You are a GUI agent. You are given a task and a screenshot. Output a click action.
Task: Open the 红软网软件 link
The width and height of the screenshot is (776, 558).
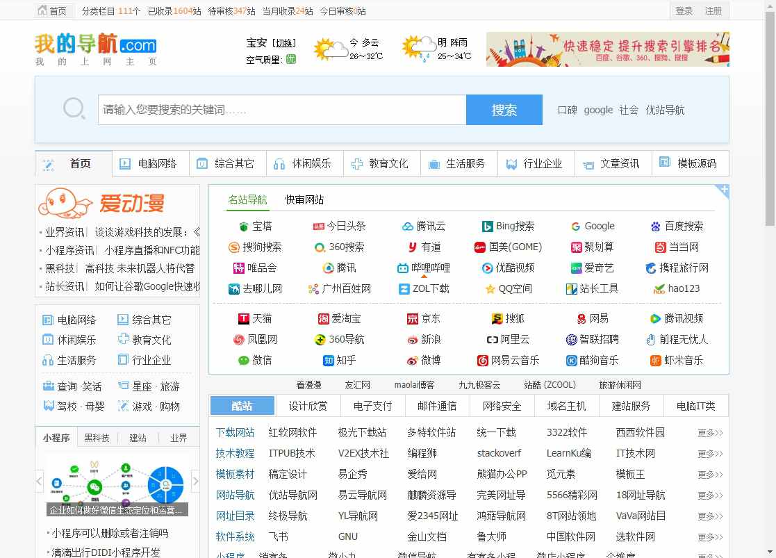[x=292, y=433]
